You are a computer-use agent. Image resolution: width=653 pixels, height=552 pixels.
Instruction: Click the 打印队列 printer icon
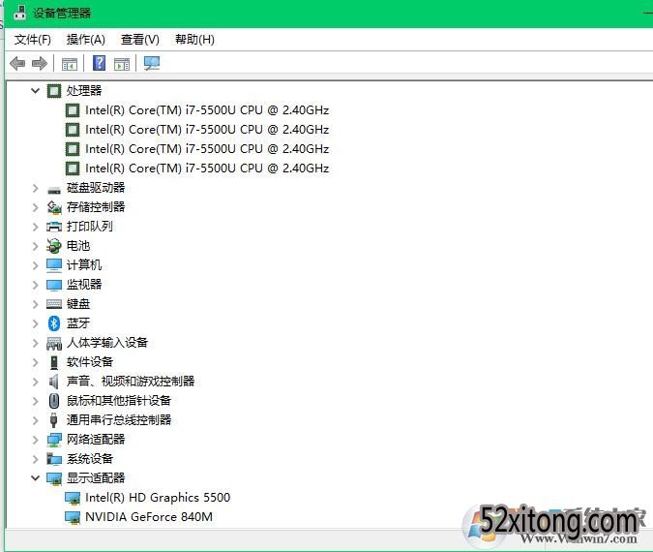coord(54,227)
